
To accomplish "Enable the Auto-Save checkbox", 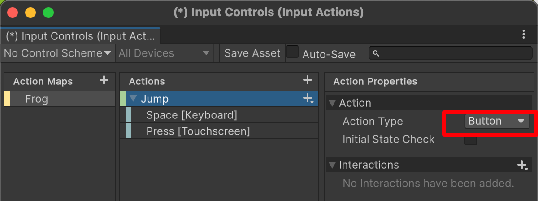I will [293, 52].
